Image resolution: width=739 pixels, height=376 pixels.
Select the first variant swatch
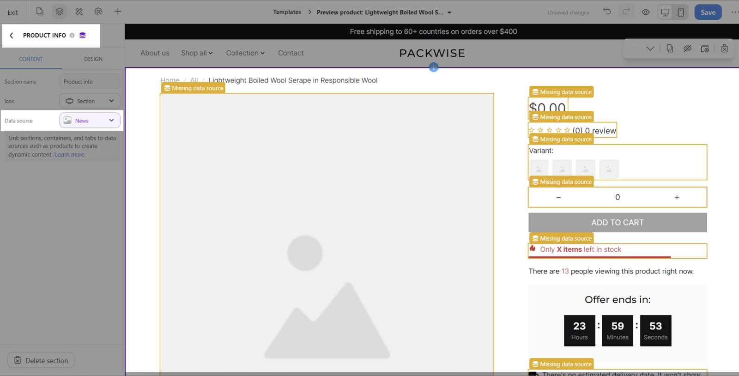pos(539,169)
